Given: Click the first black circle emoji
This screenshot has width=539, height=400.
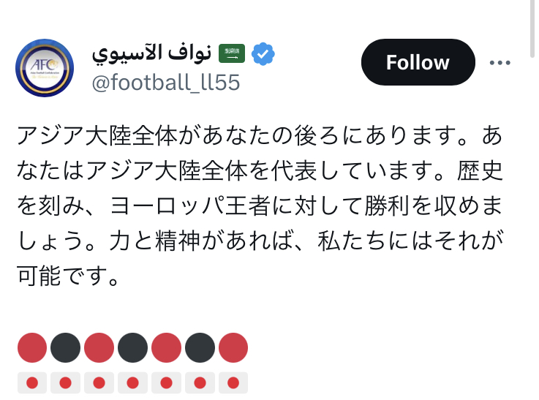Looking at the screenshot, I should [x=65, y=348].
